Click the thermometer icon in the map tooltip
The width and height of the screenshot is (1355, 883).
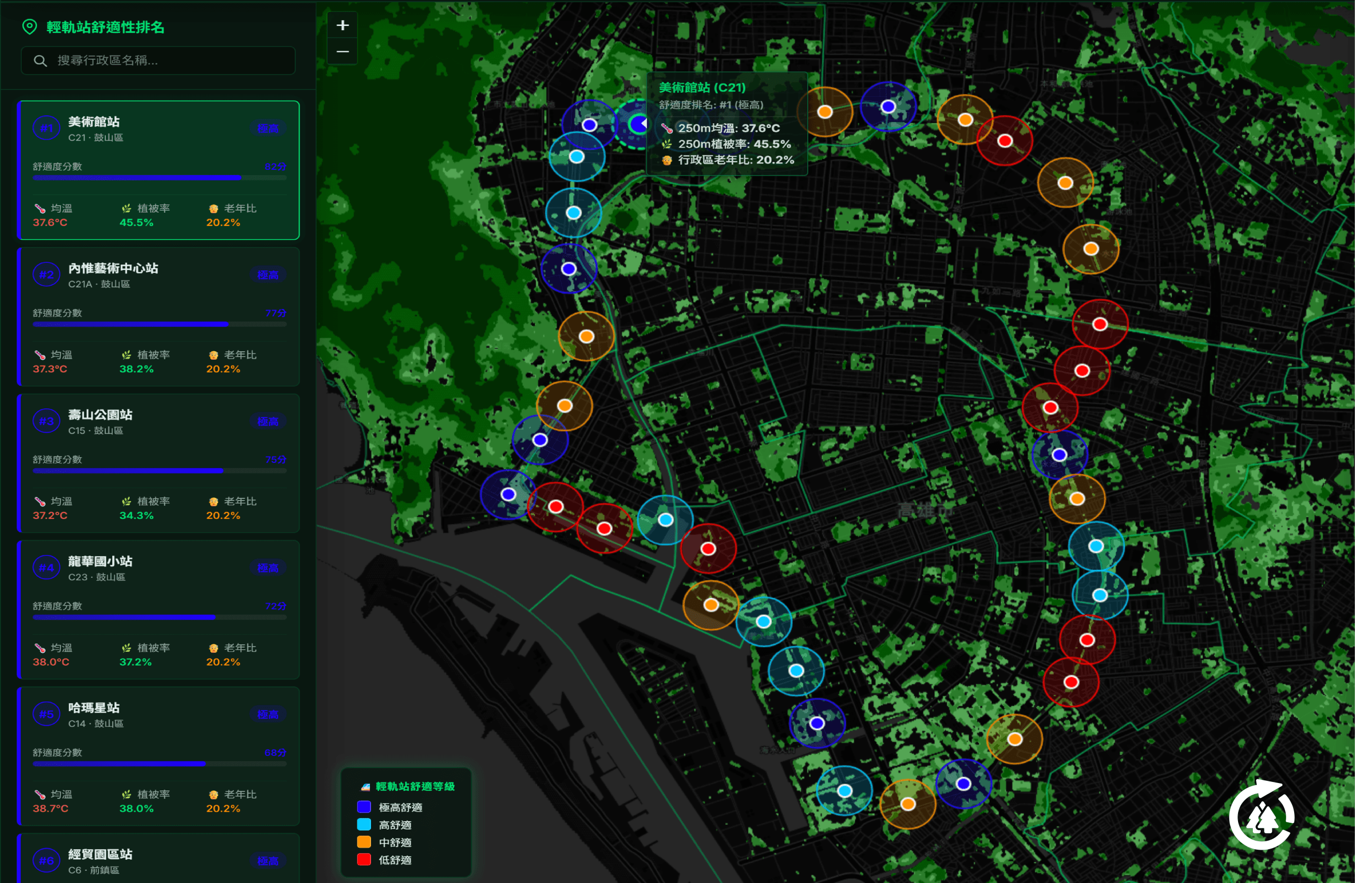click(x=667, y=129)
